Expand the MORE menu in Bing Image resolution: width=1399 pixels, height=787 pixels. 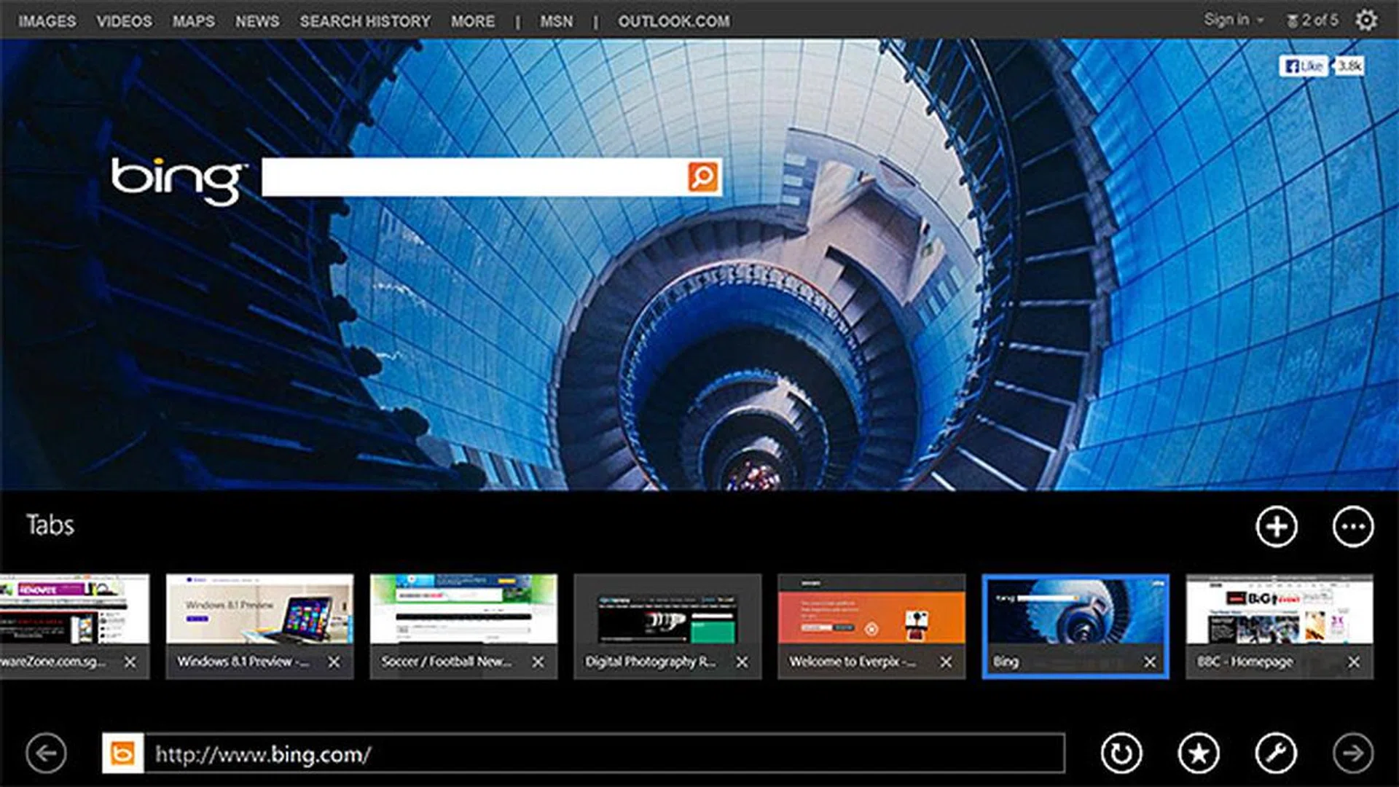(x=472, y=22)
